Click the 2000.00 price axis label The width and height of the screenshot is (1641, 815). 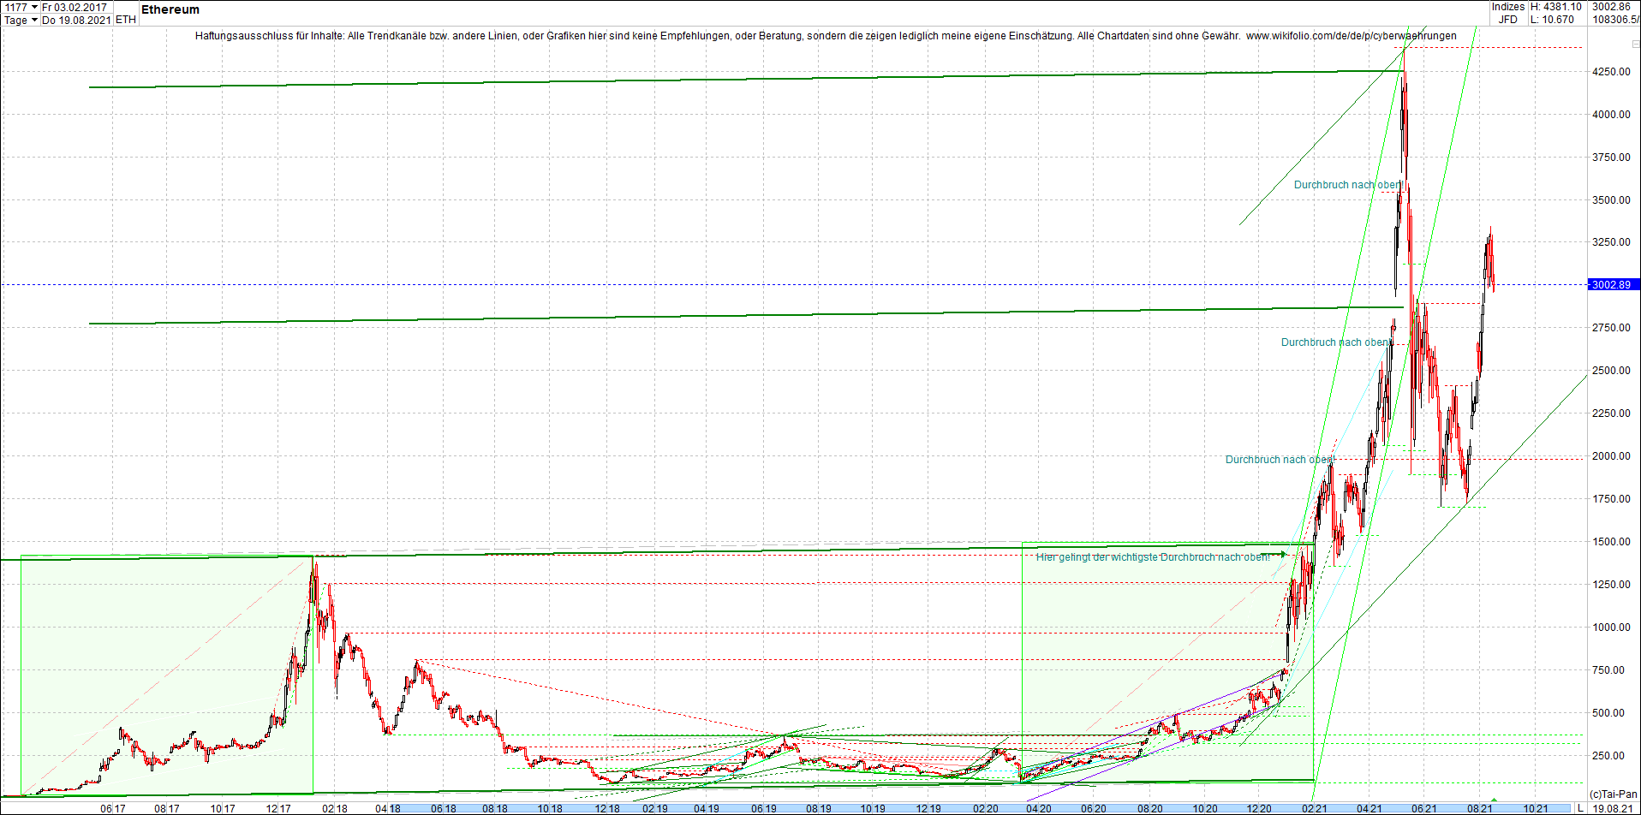pyautogui.click(x=1611, y=455)
